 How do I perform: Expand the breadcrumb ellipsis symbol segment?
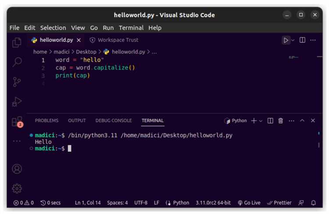tap(154, 52)
